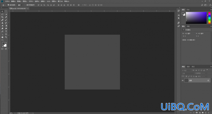Toggle the Auto-Select checkbox in options bar
The height and width of the screenshot is (114, 212).
(x=8, y=5)
